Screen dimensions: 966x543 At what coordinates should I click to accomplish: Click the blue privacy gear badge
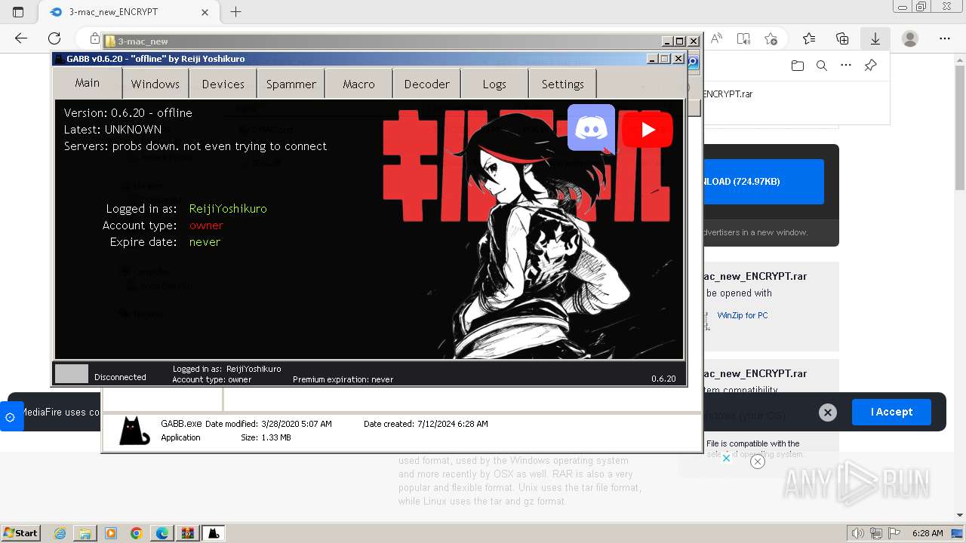11,417
